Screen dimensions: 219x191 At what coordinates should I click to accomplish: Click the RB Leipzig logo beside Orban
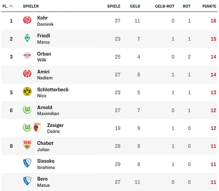coord(27,56)
